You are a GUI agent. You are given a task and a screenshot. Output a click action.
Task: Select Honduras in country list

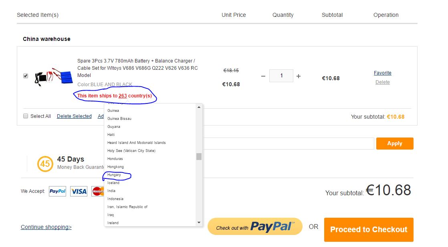(x=115, y=159)
